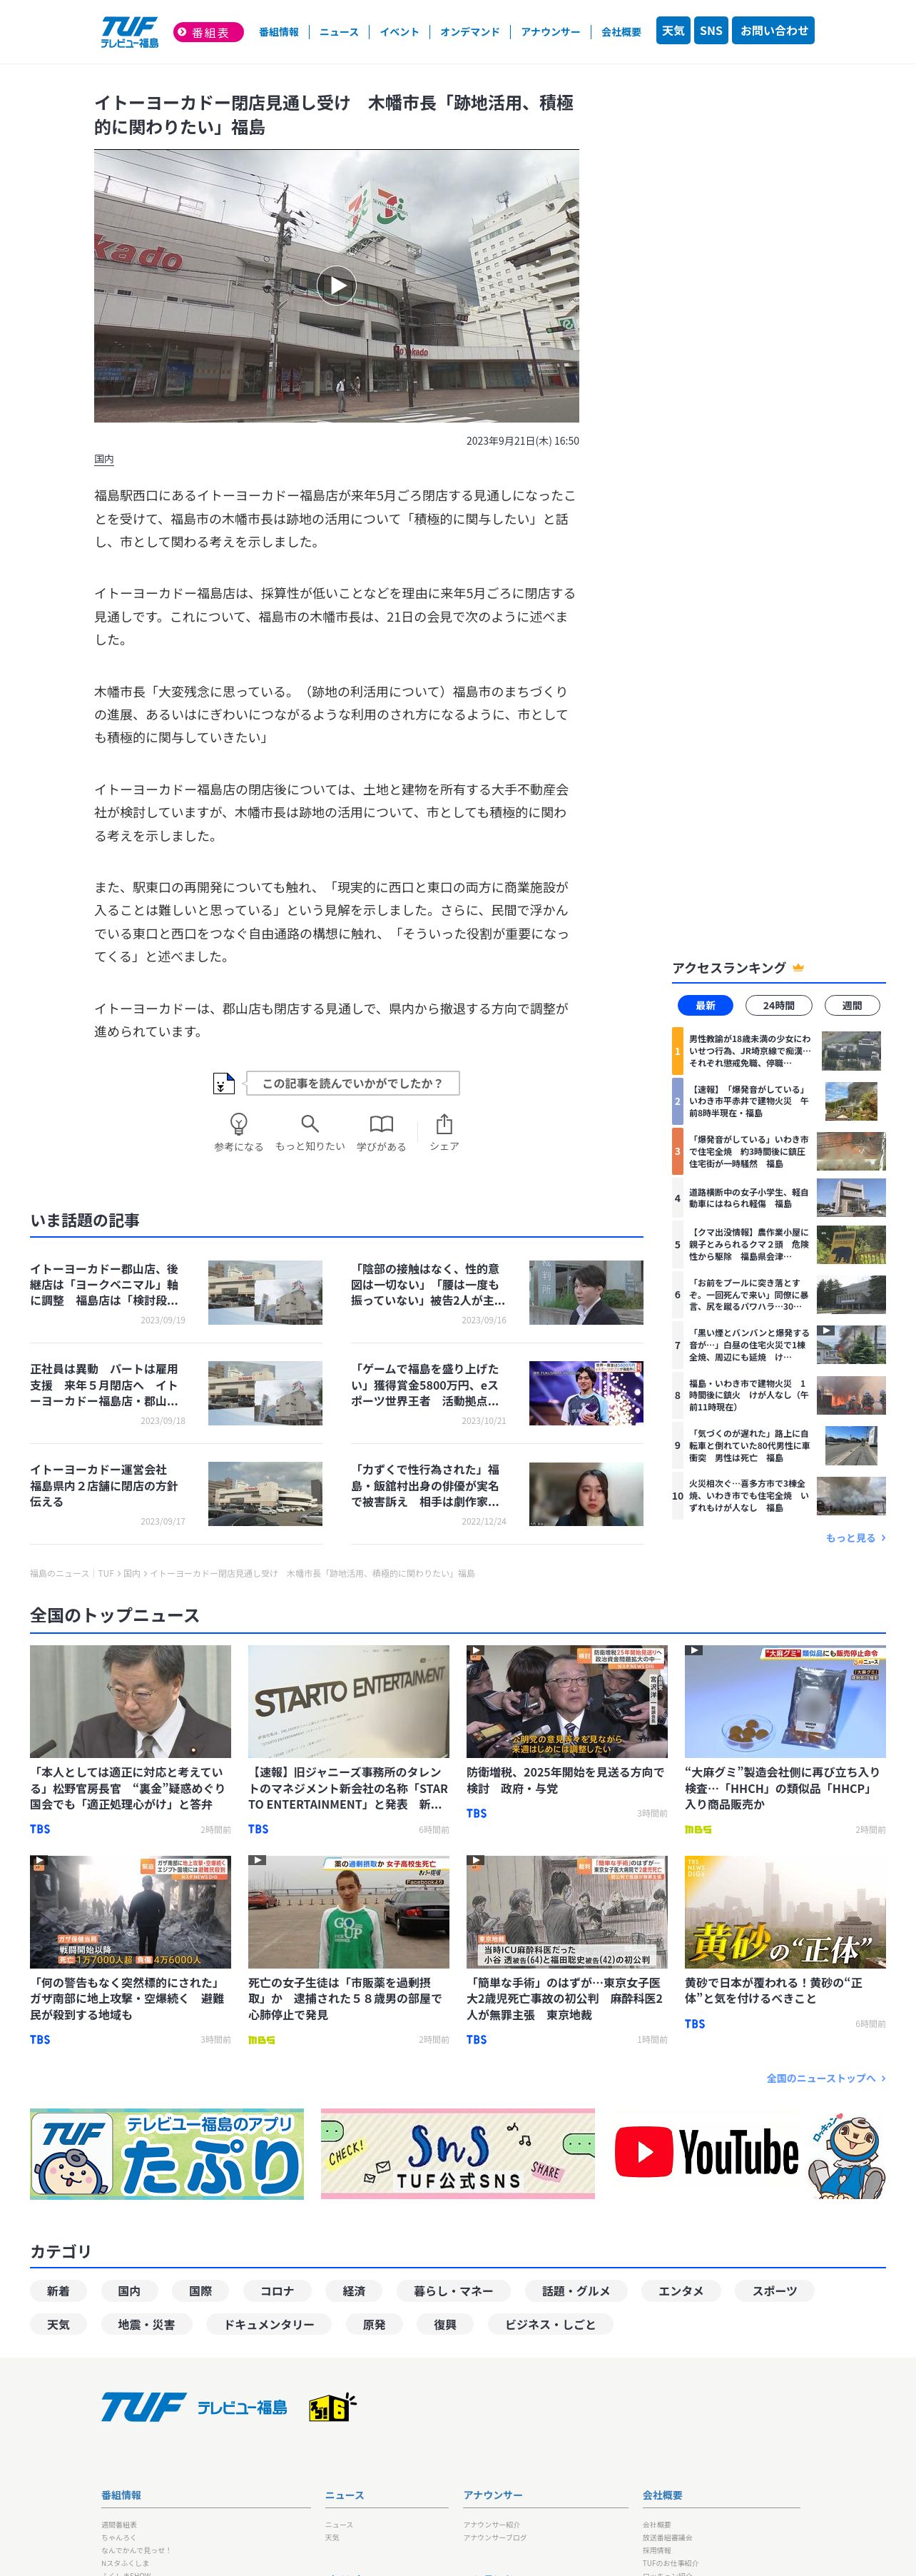Click the TUF テレビユー福島 header logo
Screen dimensions: 916x2576
point(129,32)
